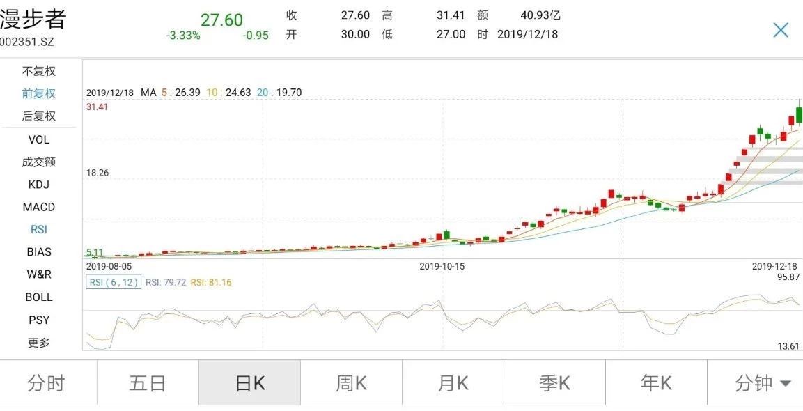Click the 13.61 RSI axis label
Viewport: 803px width, 411px height.
click(x=788, y=346)
